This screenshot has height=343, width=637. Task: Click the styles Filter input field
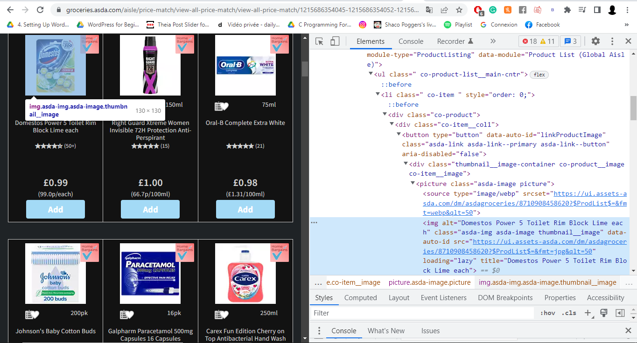pyautogui.click(x=422, y=313)
